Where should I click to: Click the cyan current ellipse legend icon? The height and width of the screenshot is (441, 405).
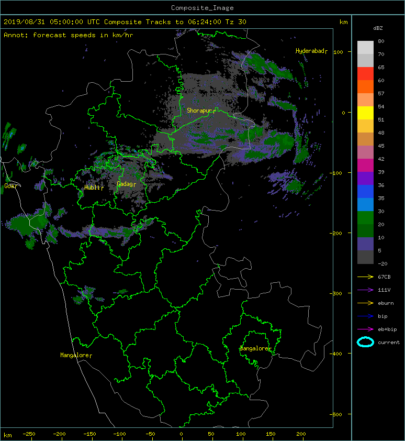[x=365, y=342]
